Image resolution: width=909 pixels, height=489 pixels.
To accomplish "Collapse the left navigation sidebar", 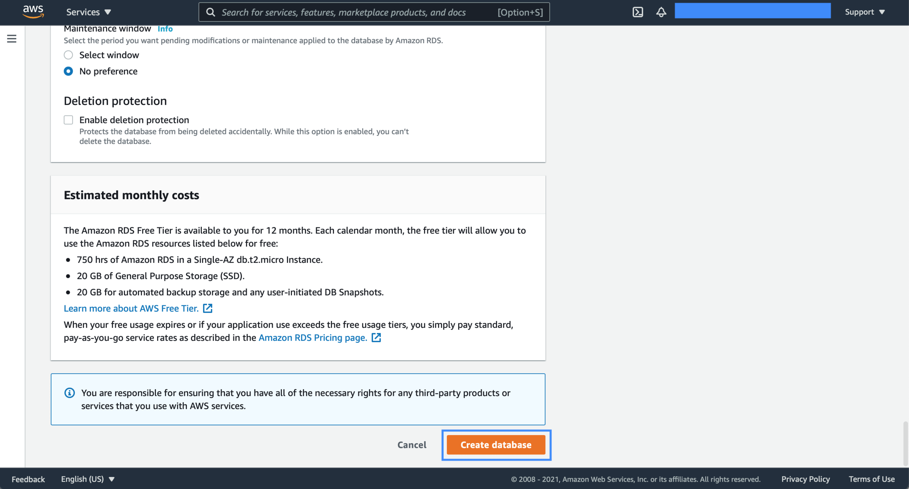I will click(x=12, y=39).
